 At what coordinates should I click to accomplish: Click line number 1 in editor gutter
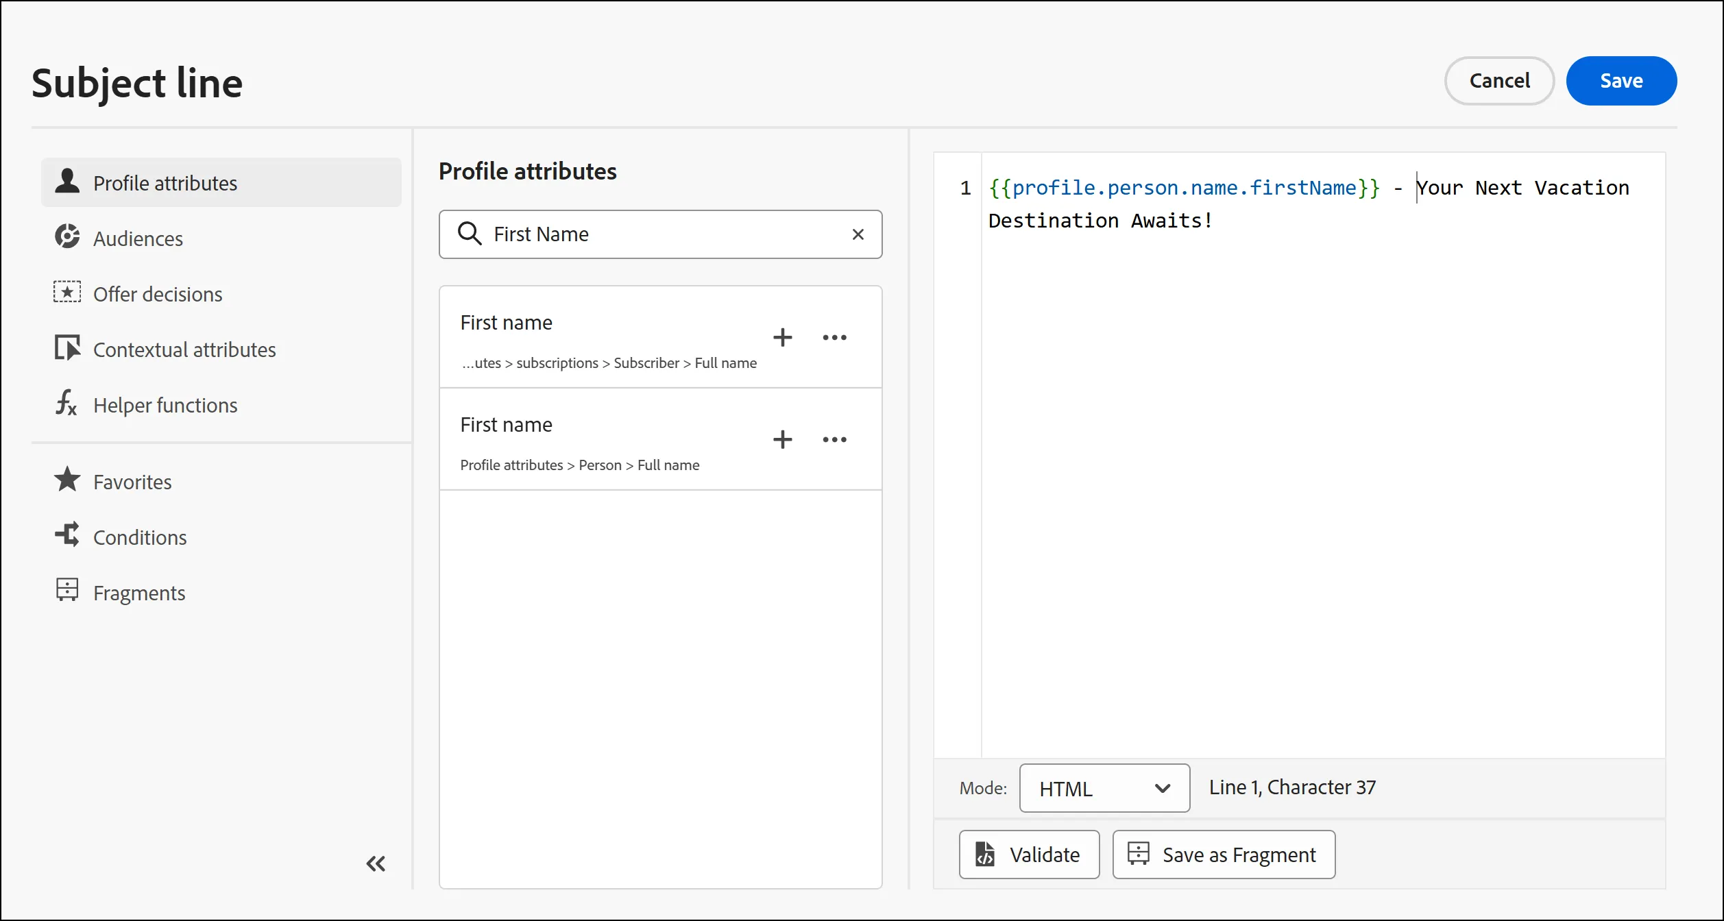point(965,188)
